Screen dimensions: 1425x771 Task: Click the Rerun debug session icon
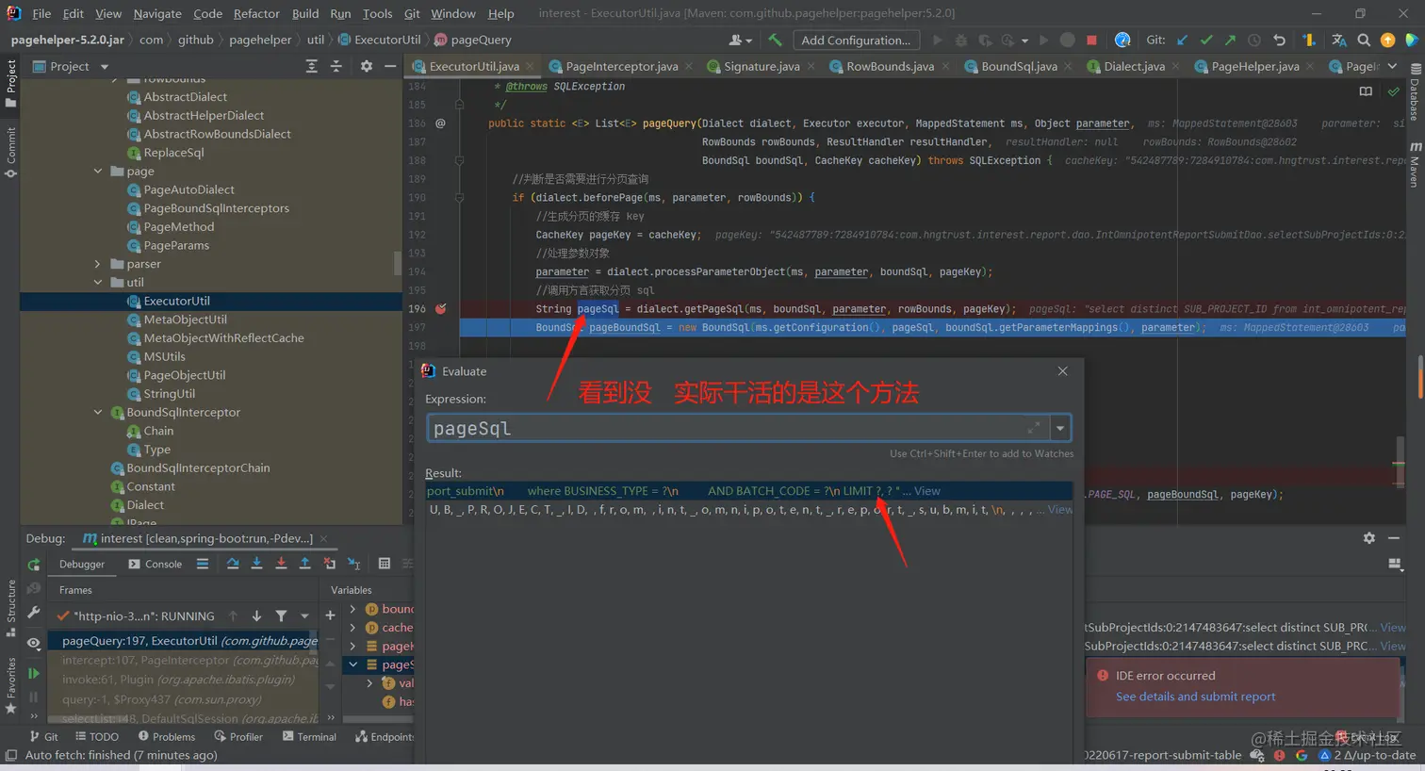click(x=34, y=565)
